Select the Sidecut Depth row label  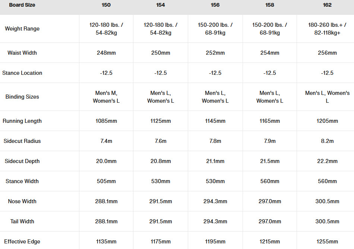[x=22, y=161]
